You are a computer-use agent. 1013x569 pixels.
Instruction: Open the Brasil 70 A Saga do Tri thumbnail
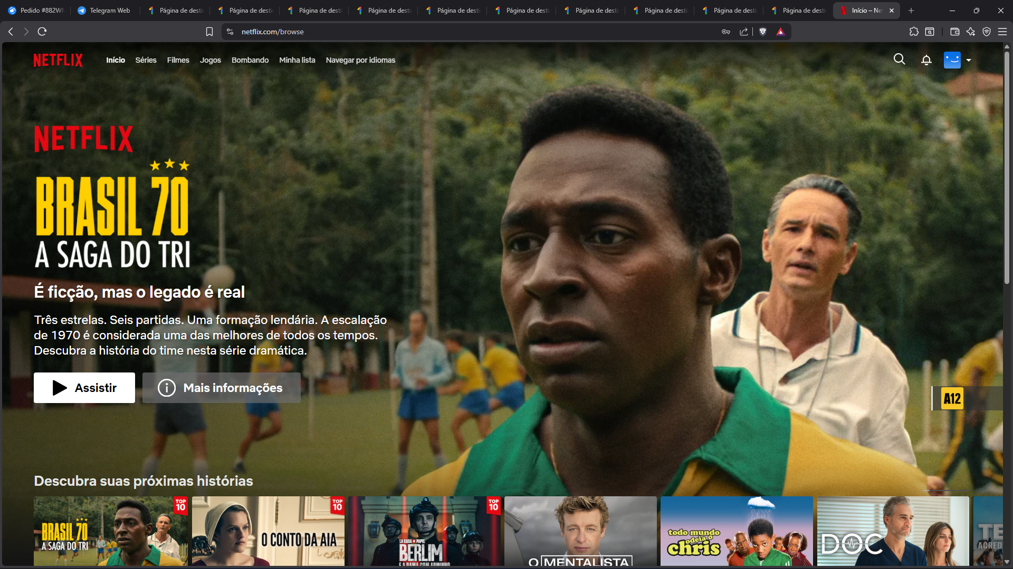[111, 531]
